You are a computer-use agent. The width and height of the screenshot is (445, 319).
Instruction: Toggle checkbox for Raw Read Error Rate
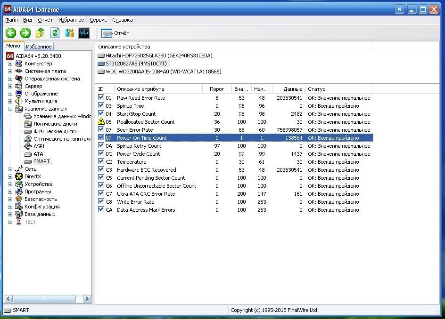pos(101,97)
